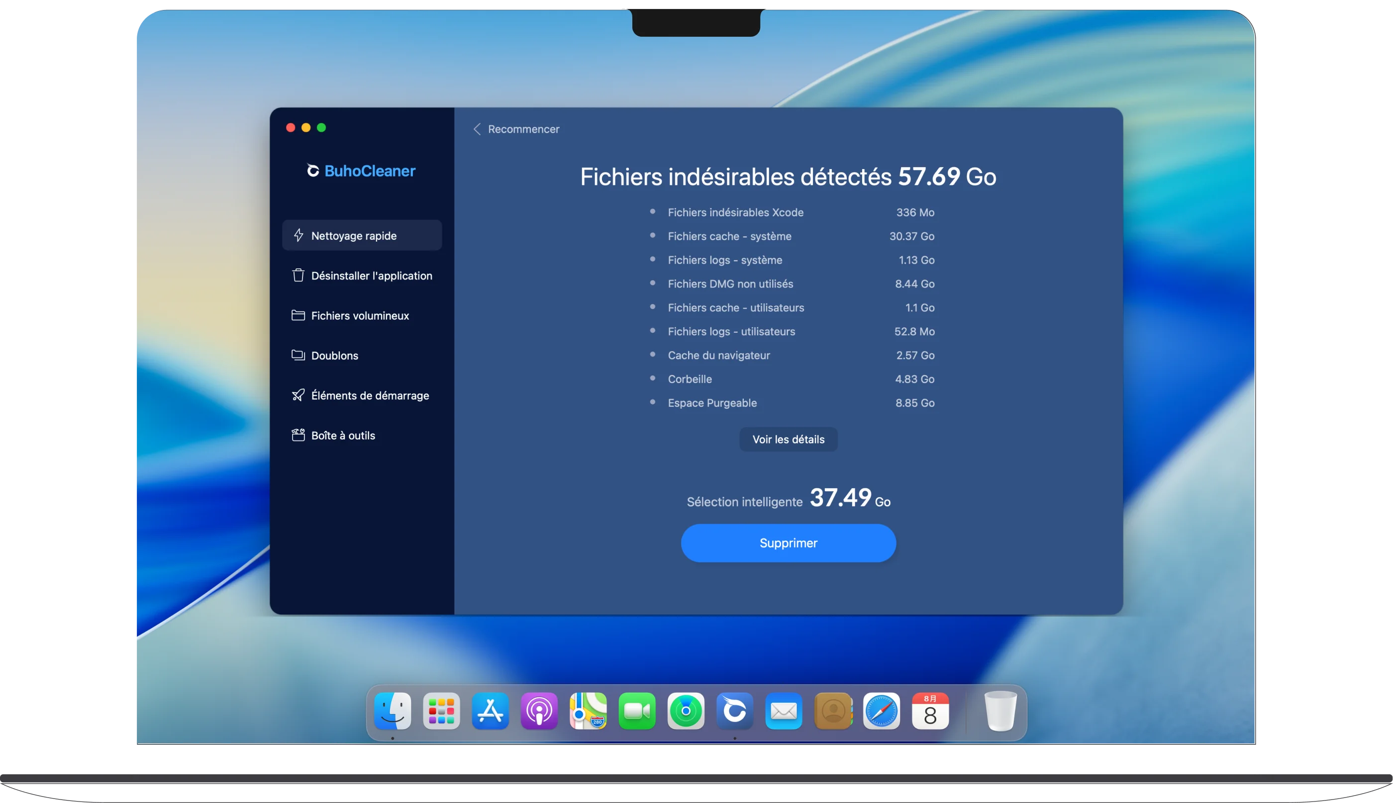Click the Find My dock icon
The image size is (1393, 803).
686,712
